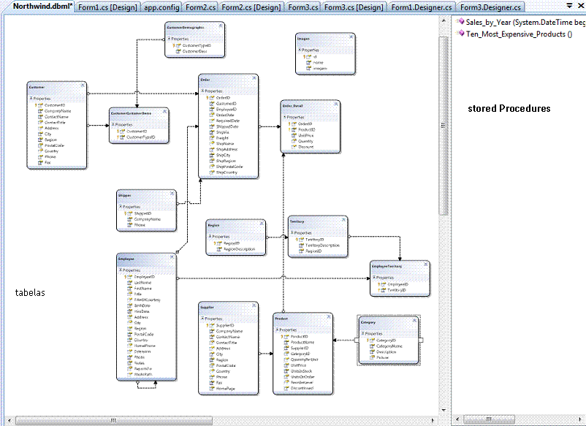
Task: Select the Order_Detail entity title header
Action: click(311, 105)
